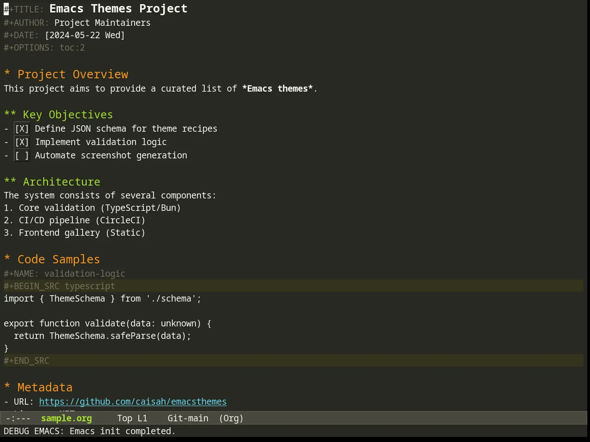
Task: Click the sentence The system consists of several components
Action: [110, 195]
